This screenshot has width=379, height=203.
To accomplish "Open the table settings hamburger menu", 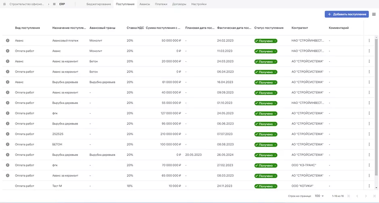I will pos(374,14).
